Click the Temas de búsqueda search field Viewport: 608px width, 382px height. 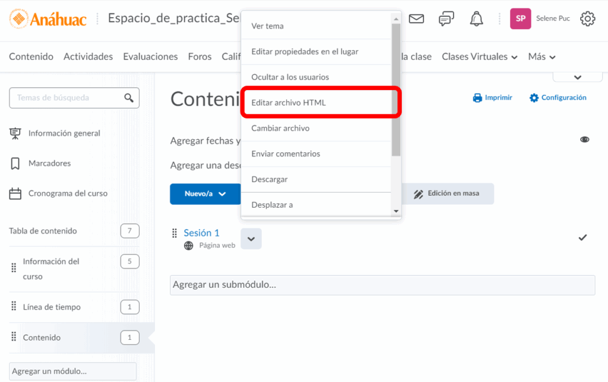(68, 98)
